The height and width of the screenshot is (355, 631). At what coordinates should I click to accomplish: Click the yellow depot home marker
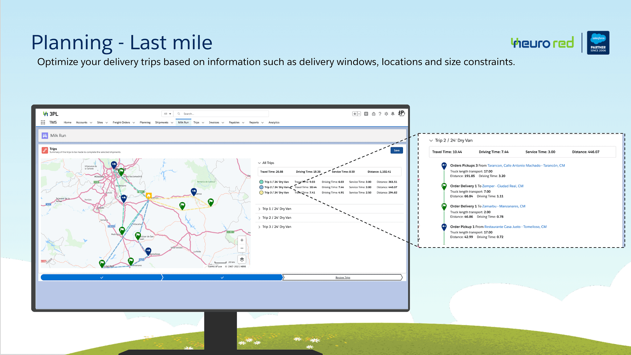(149, 196)
